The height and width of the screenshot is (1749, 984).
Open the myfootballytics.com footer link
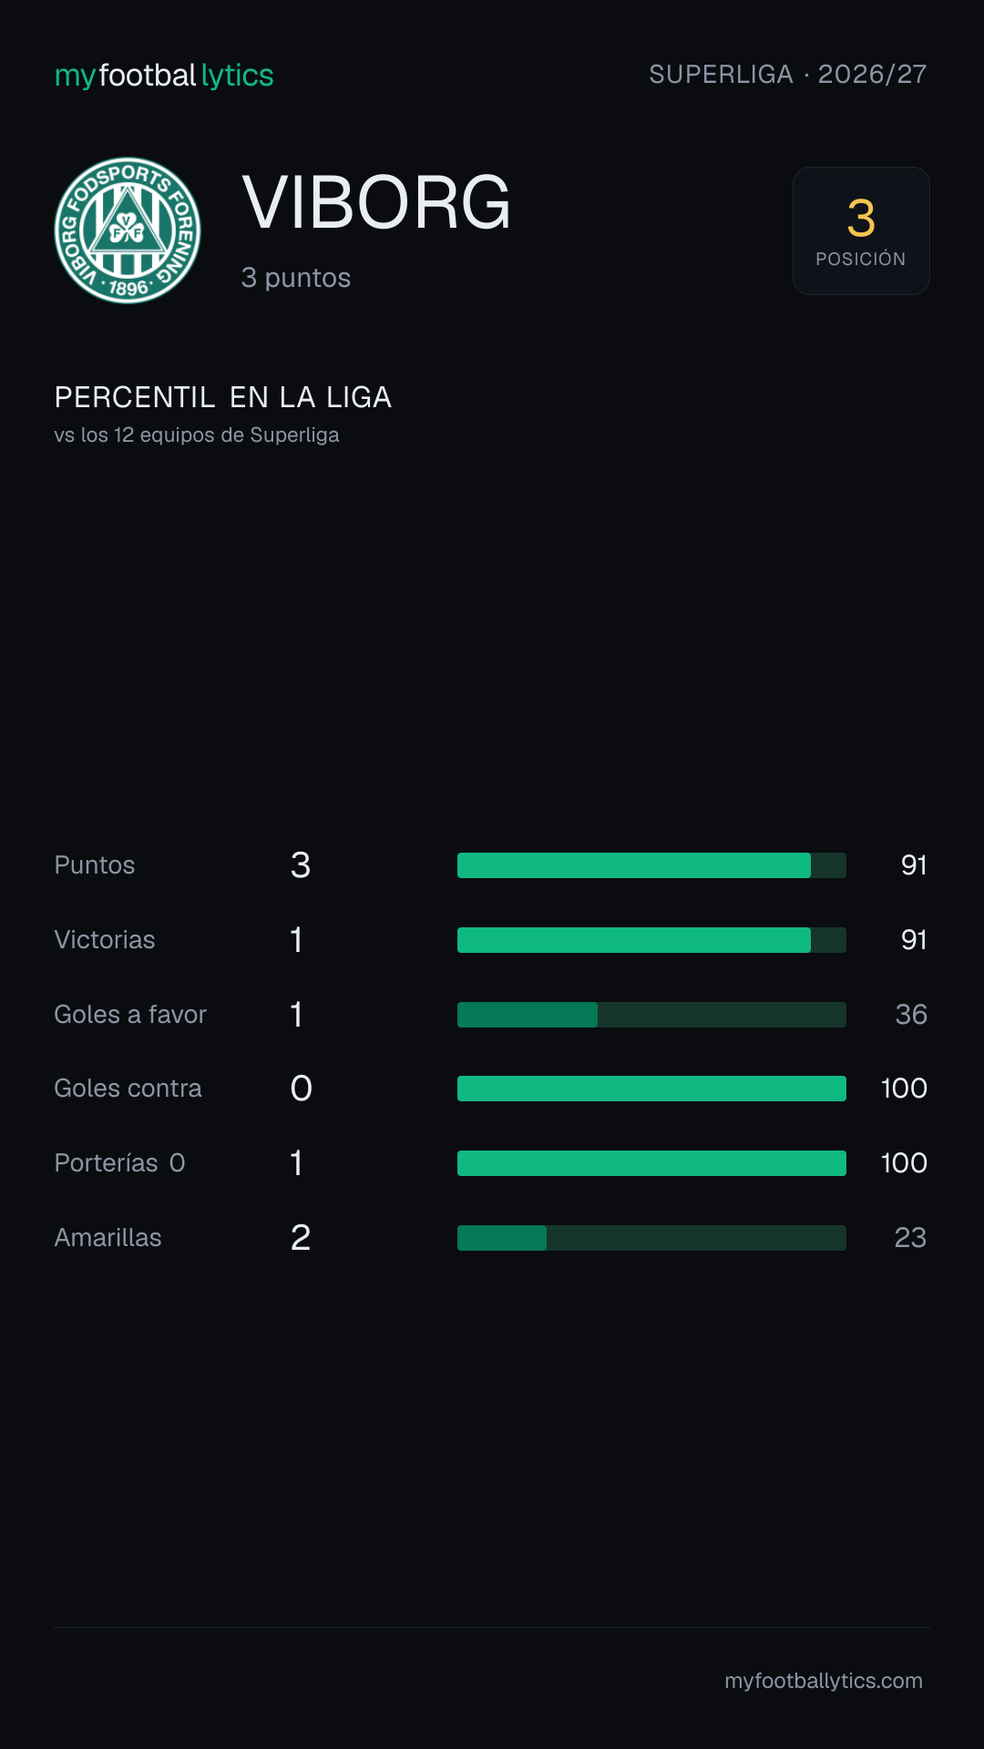tap(824, 1681)
